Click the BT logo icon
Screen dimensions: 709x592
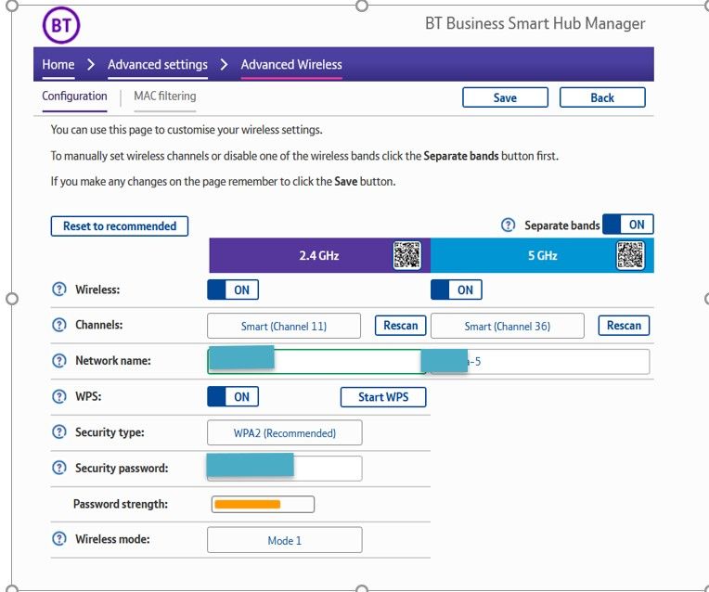[61, 25]
